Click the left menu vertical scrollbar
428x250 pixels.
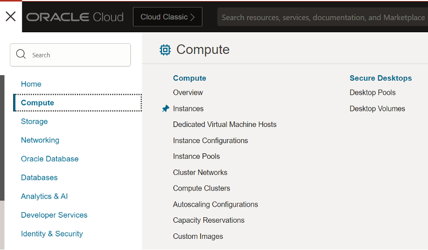pyautogui.click(x=2, y=138)
